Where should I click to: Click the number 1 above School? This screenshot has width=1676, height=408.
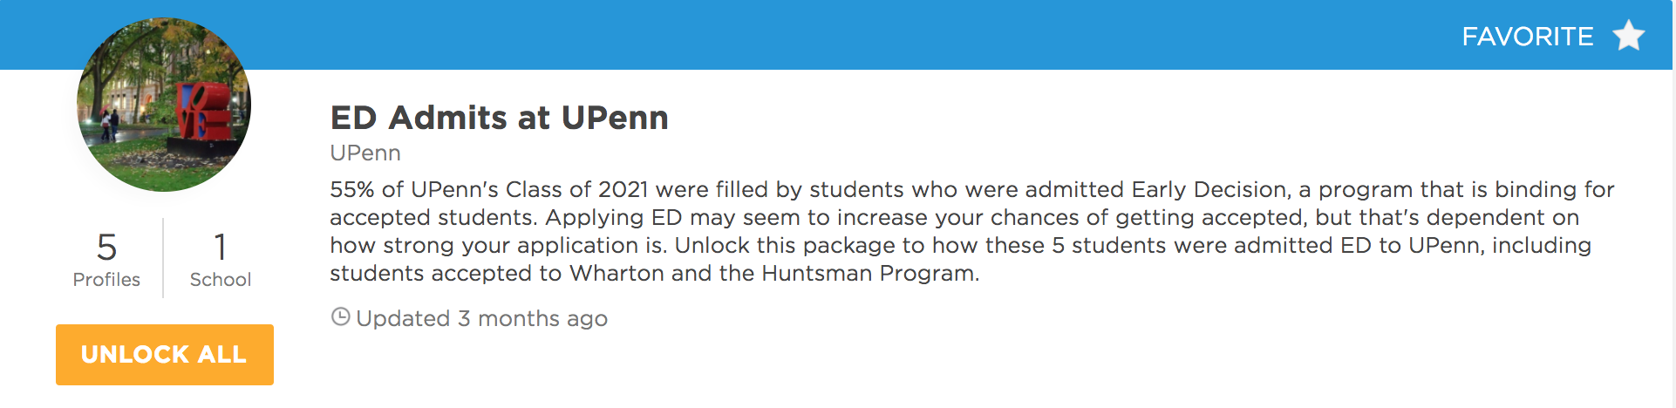221,248
